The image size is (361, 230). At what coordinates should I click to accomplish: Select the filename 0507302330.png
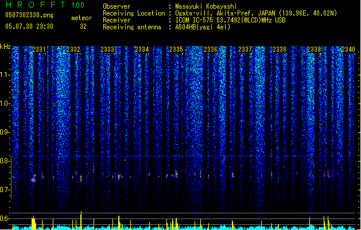(29, 15)
